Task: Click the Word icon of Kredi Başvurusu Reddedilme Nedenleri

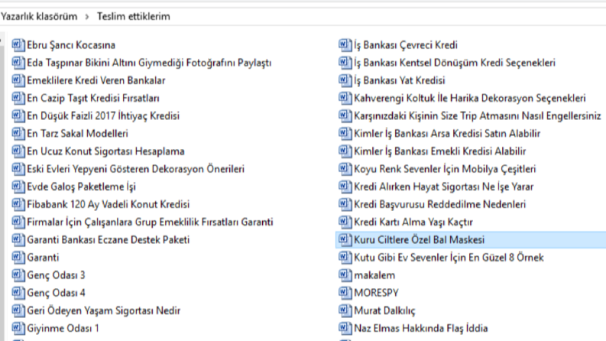Action: point(345,204)
